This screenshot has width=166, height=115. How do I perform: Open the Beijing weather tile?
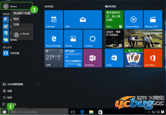coord(54,58)
